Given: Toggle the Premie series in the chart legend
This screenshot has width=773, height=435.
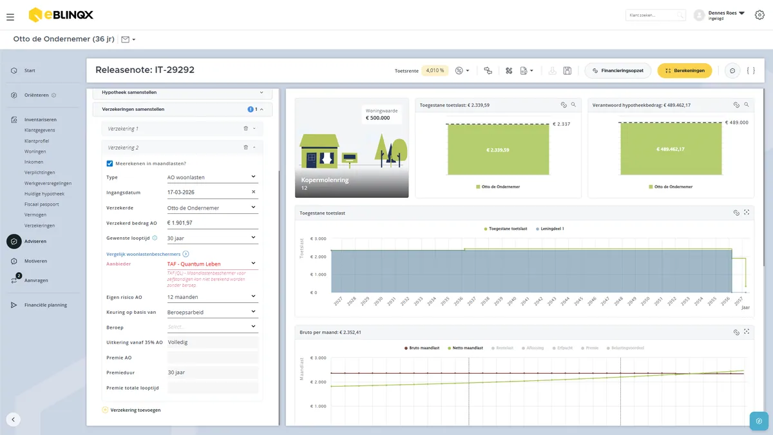Looking at the screenshot, I should (589, 348).
